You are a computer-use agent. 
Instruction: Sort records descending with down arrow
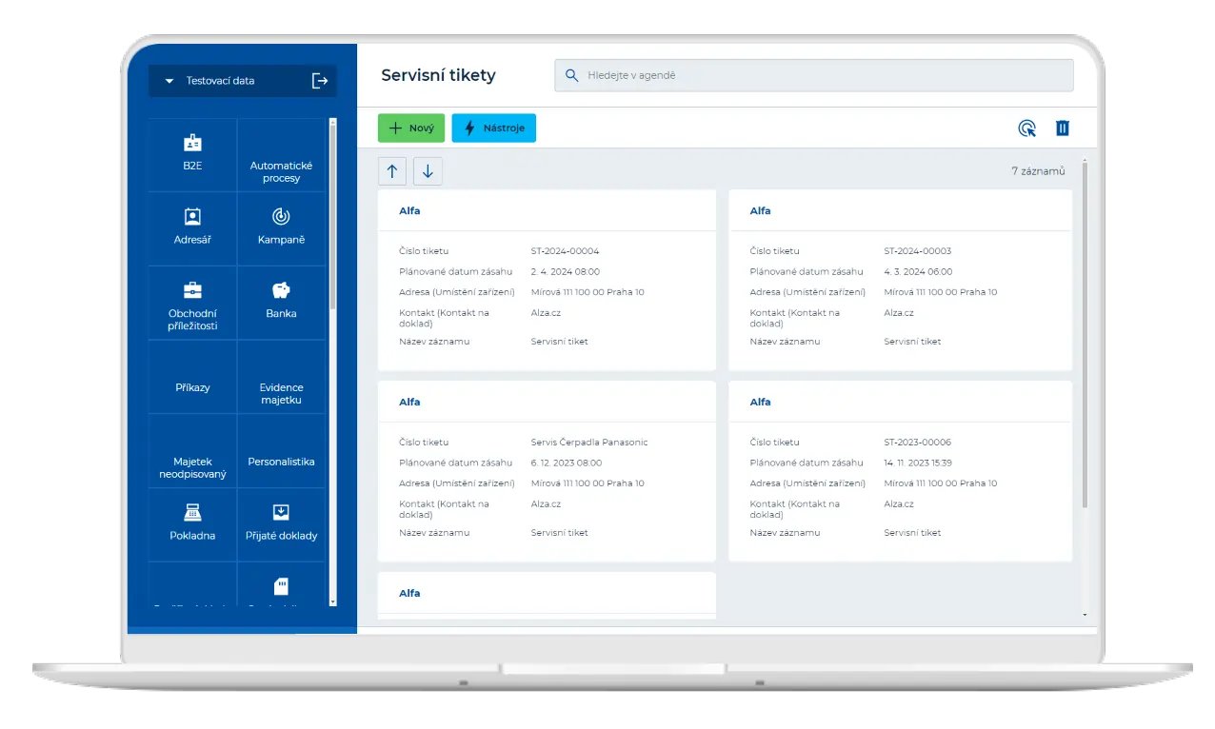point(428,171)
